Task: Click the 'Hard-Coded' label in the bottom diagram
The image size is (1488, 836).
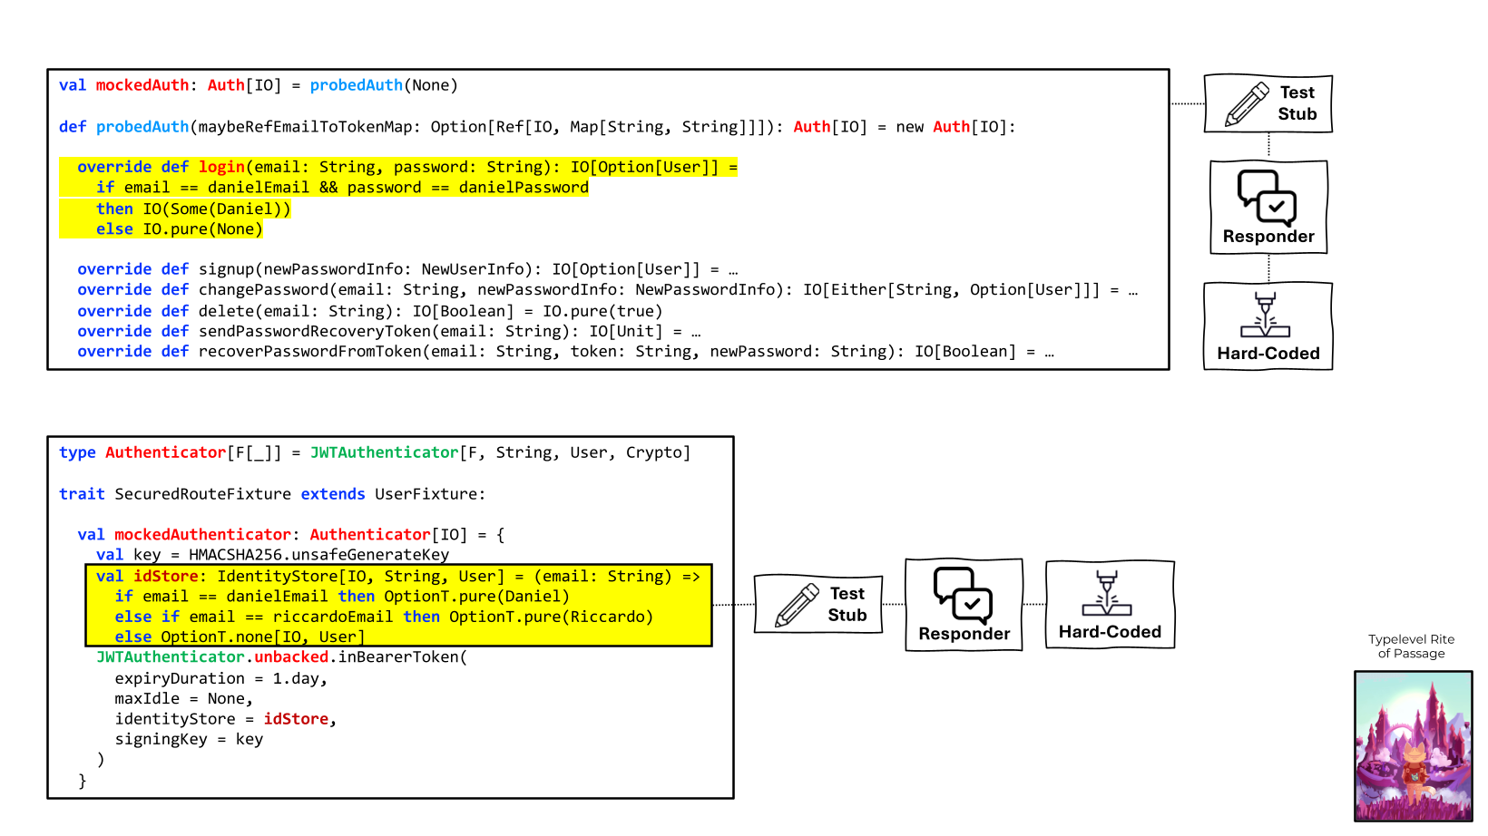Action: point(1110,632)
